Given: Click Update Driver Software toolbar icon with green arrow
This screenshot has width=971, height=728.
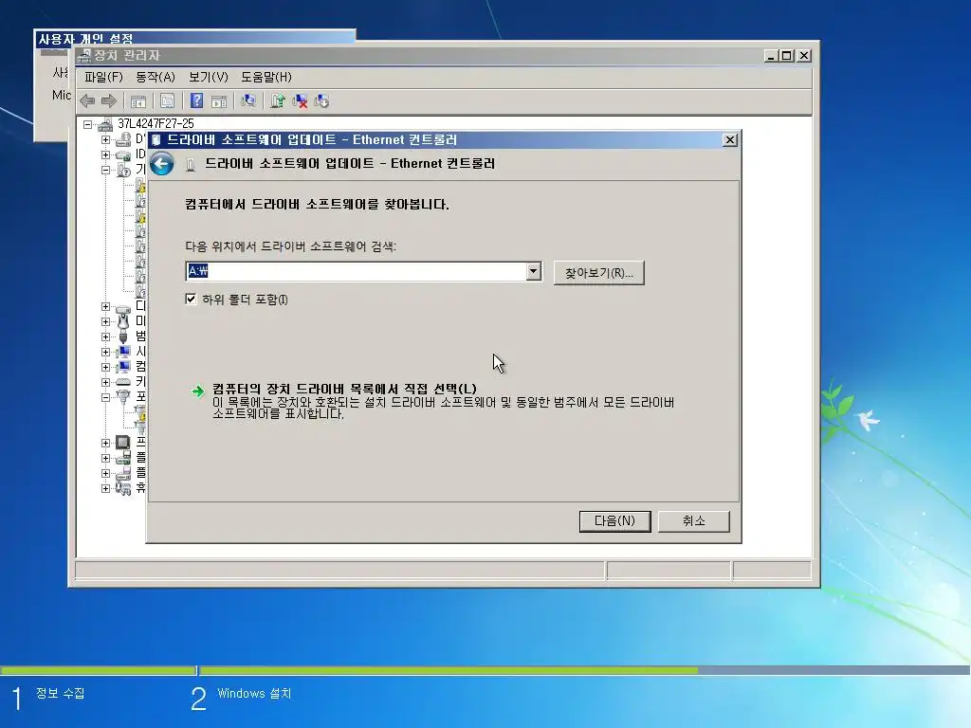Looking at the screenshot, I should (x=278, y=100).
